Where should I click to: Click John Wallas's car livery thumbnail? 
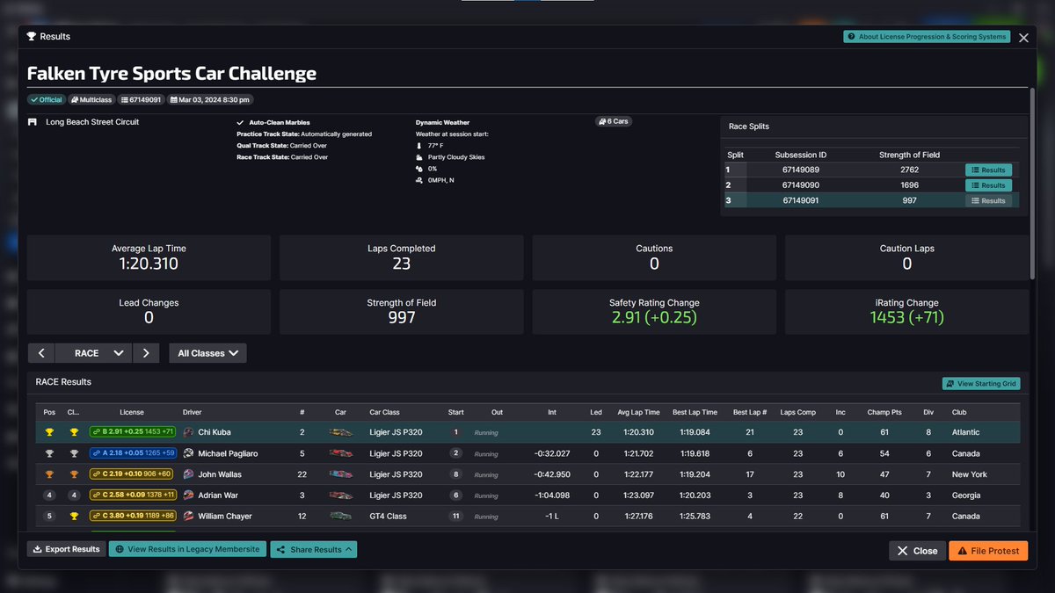(x=341, y=474)
